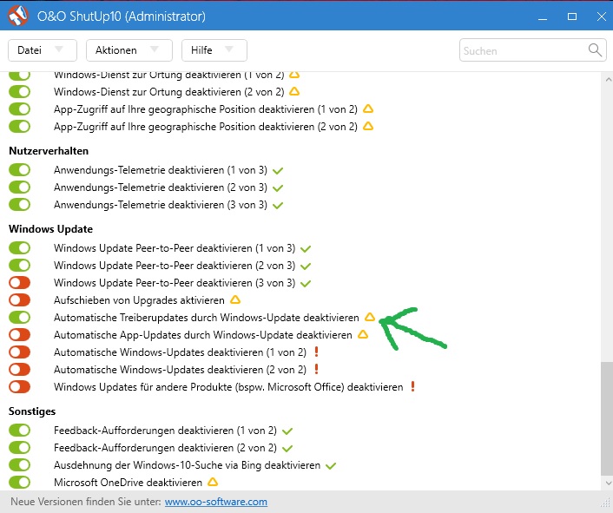Select text Windows Update Peer-to-Peer deaktivieren (2 von 3)
613x513 pixels.
pyautogui.click(x=175, y=266)
